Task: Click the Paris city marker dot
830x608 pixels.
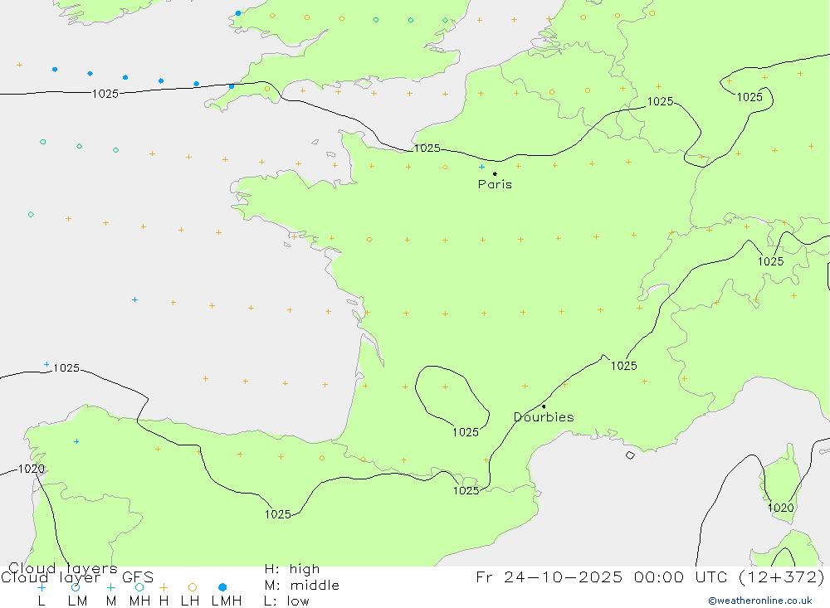Action: [x=495, y=173]
